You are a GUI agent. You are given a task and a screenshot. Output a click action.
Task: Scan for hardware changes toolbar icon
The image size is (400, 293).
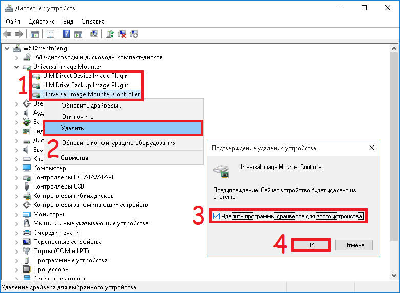(x=94, y=34)
